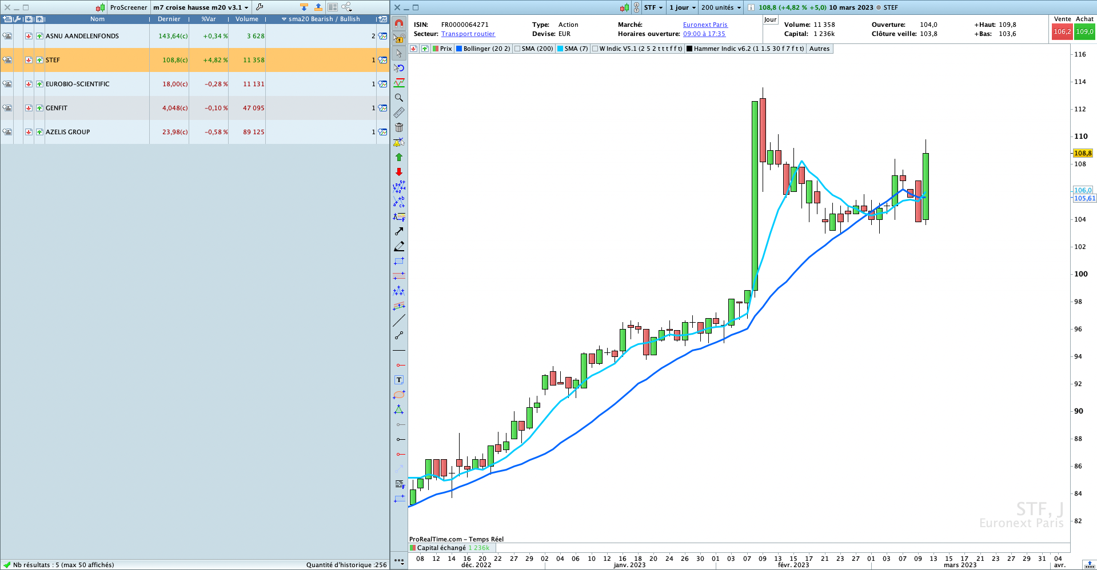Select the ASNU AANDELENFONDS row
This screenshot has width=1097, height=570.
(194, 36)
